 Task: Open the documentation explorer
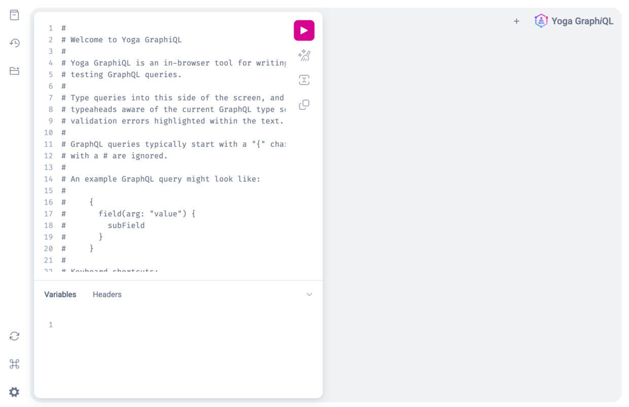click(14, 15)
